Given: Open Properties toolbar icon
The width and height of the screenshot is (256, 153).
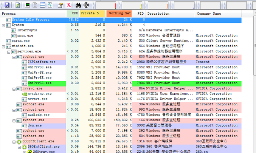Looking at the screenshot, I should pyautogui.click(x=60, y=5).
